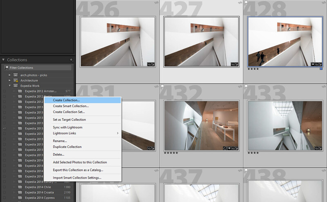Image resolution: width=327 pixels, height=202 pixels.
Task: Click the leftmost badge icon on photo 432
Action: (225, 148)
